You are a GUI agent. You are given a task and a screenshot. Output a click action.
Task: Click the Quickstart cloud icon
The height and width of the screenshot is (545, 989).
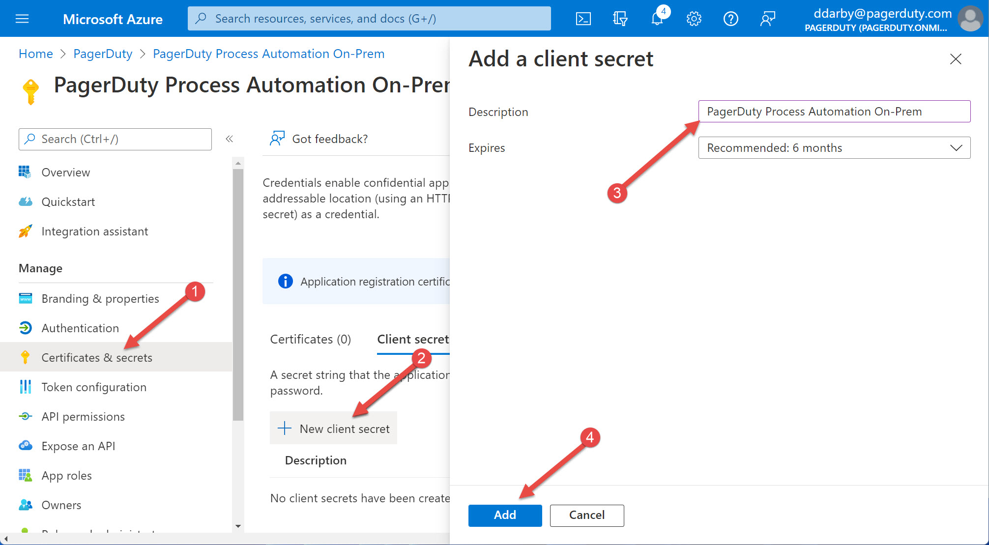(25, 201)
